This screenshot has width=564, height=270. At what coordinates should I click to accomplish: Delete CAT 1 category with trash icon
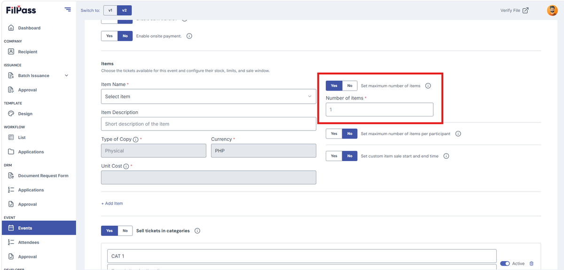click(532, 264)
